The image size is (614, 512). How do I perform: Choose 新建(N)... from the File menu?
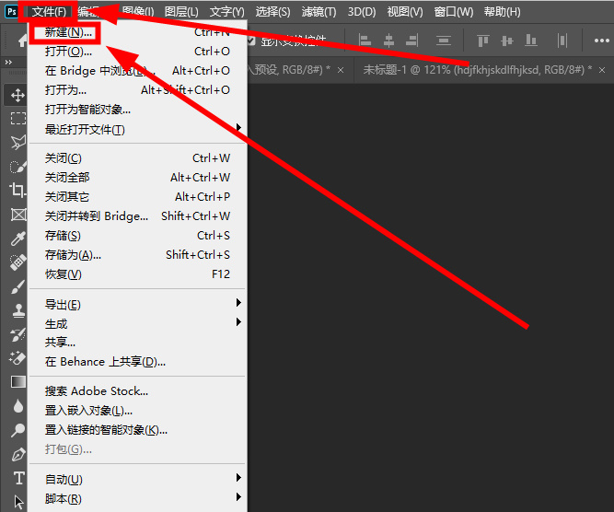tap(137, 32)
